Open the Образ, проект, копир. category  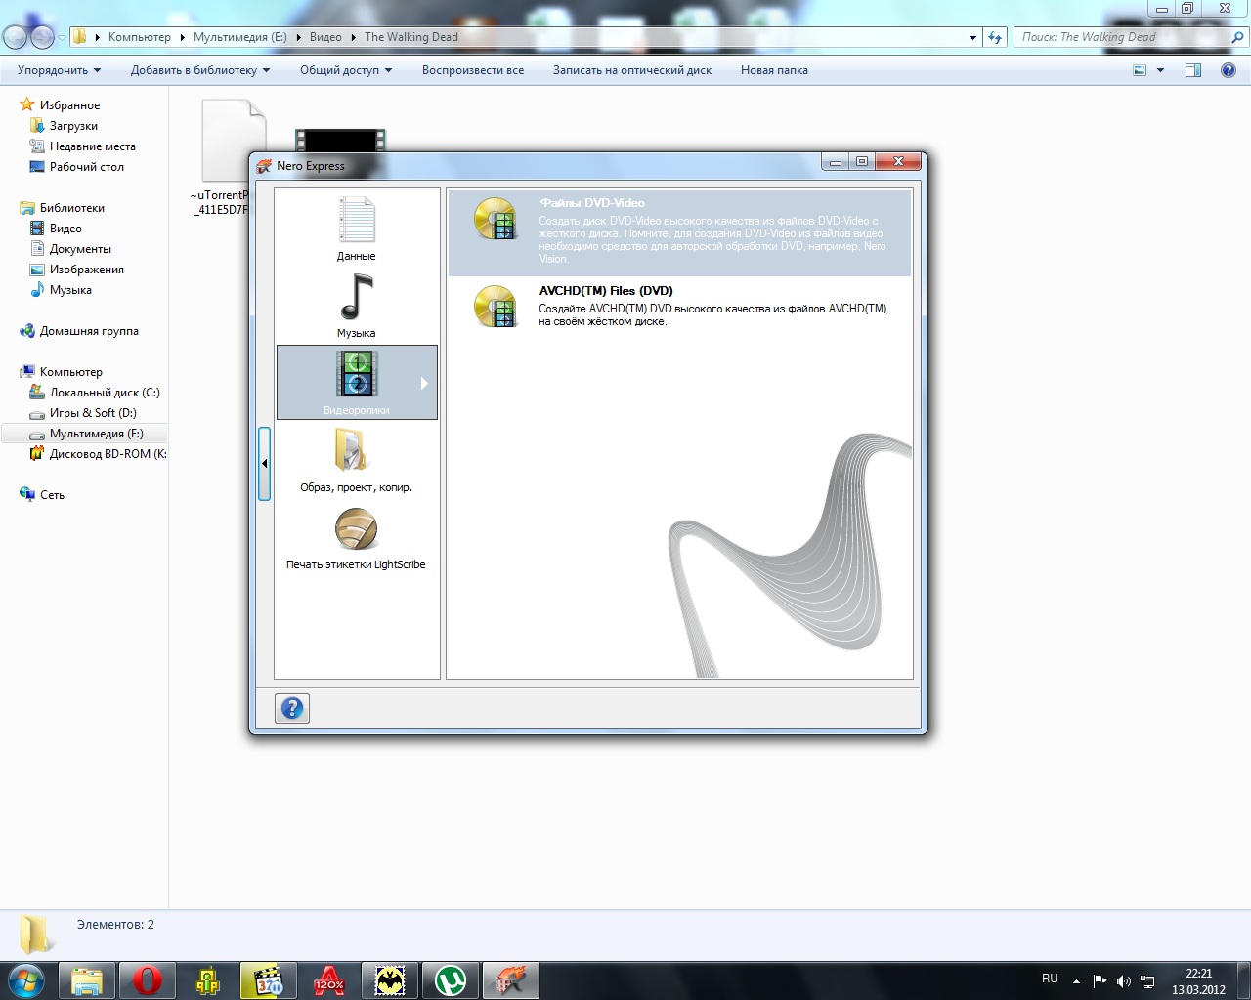click(x=357, y=459)
